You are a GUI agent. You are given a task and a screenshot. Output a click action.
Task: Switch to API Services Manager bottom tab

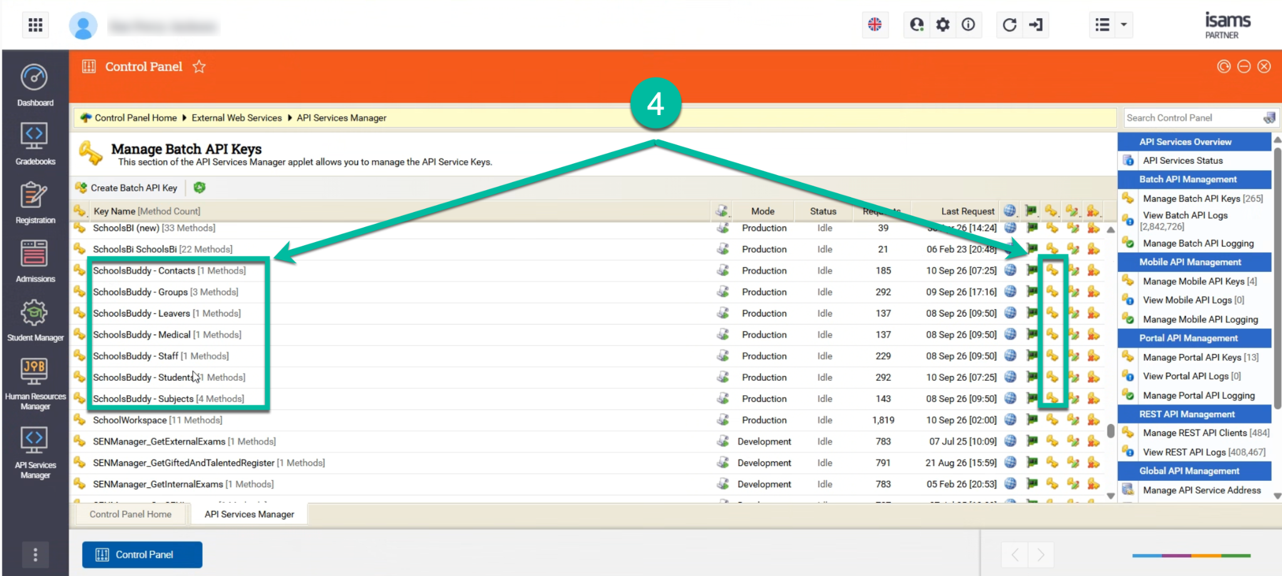click(x=249, y=514)
